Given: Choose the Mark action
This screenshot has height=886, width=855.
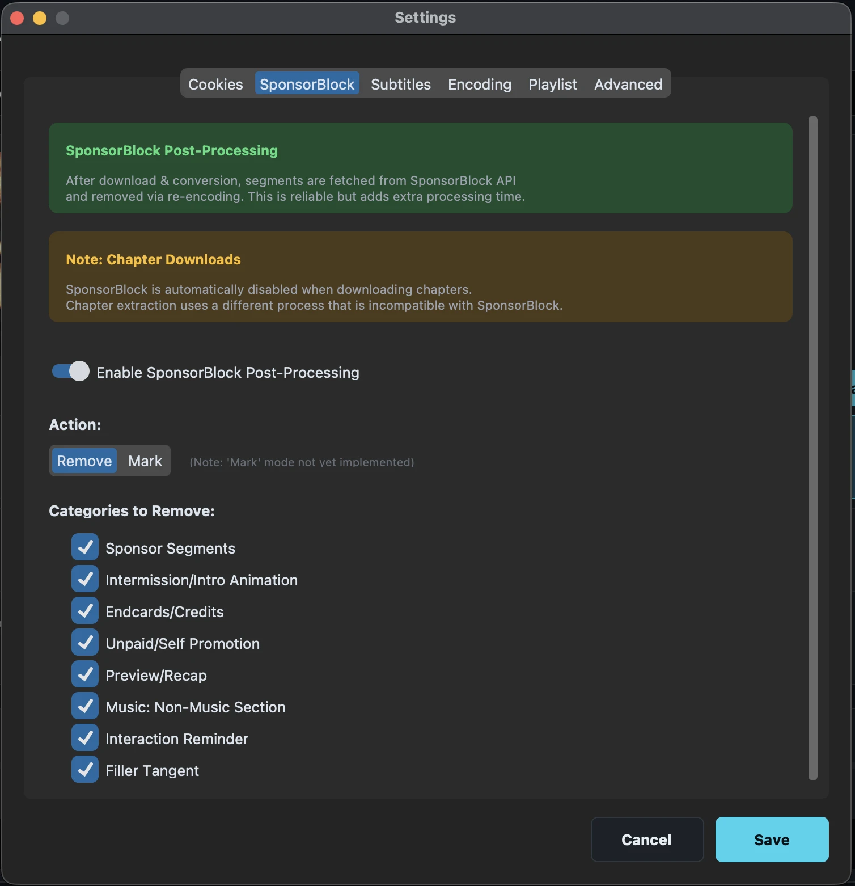Looking at the screenshot, I should pyautogui.click(x=145, y=461).
